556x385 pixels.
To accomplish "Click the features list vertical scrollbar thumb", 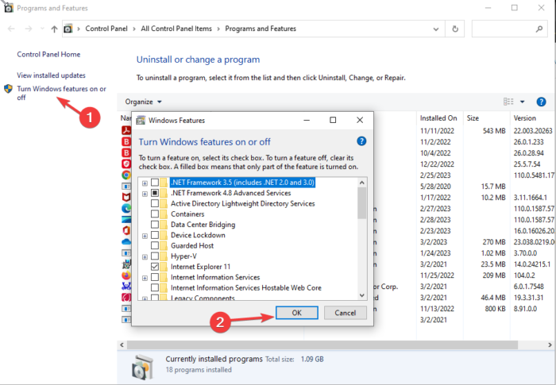I will pos(361,203).
